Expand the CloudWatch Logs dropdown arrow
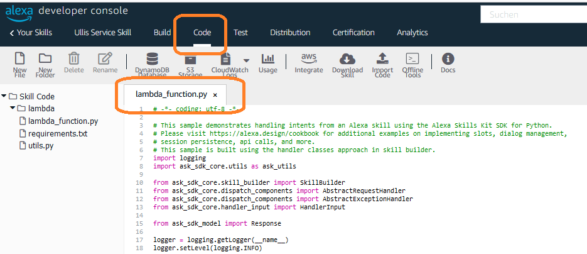 click(246, 60)
